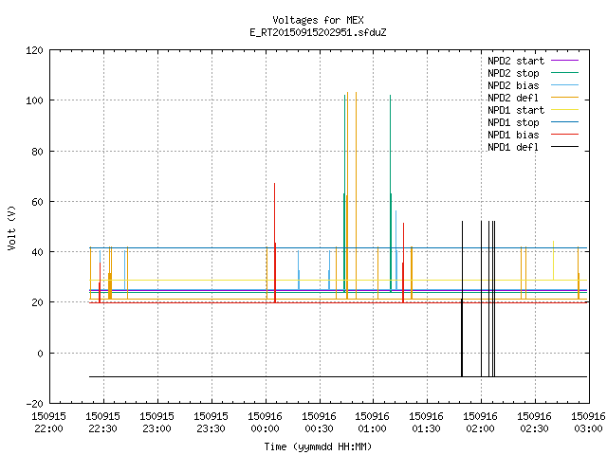607x455 pixels.
Task: Click the x-axis tick 150915 23:30
Action: (x=211, y=423)
